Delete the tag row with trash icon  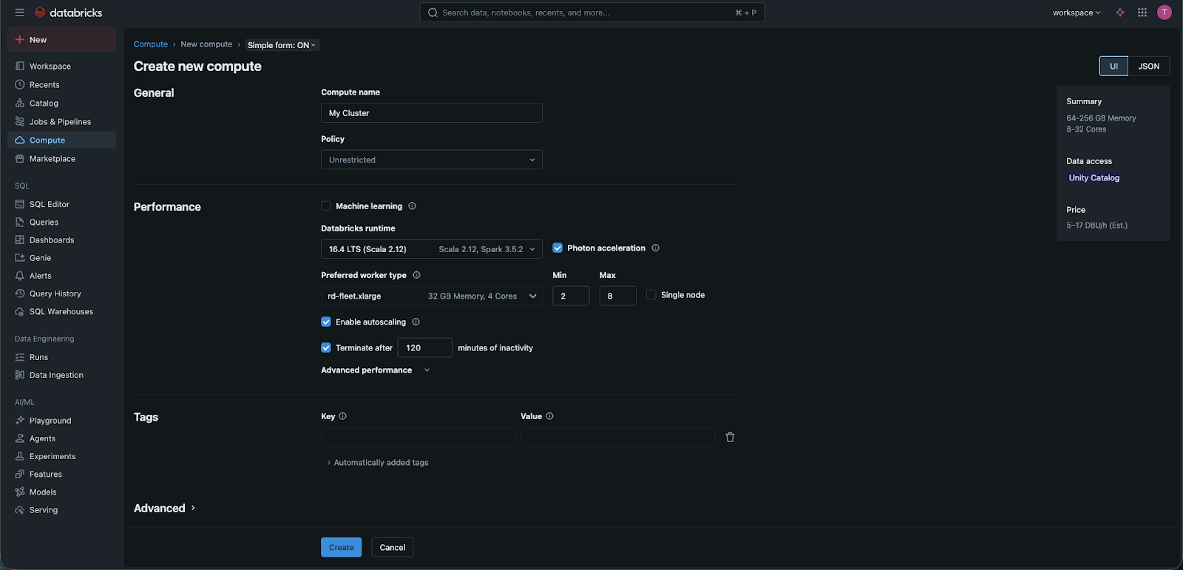click(x=730, y=438)
